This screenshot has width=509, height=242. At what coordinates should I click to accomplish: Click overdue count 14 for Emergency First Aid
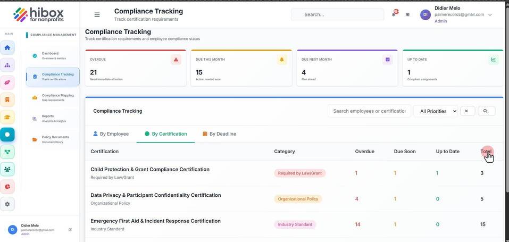pos(358,224)
